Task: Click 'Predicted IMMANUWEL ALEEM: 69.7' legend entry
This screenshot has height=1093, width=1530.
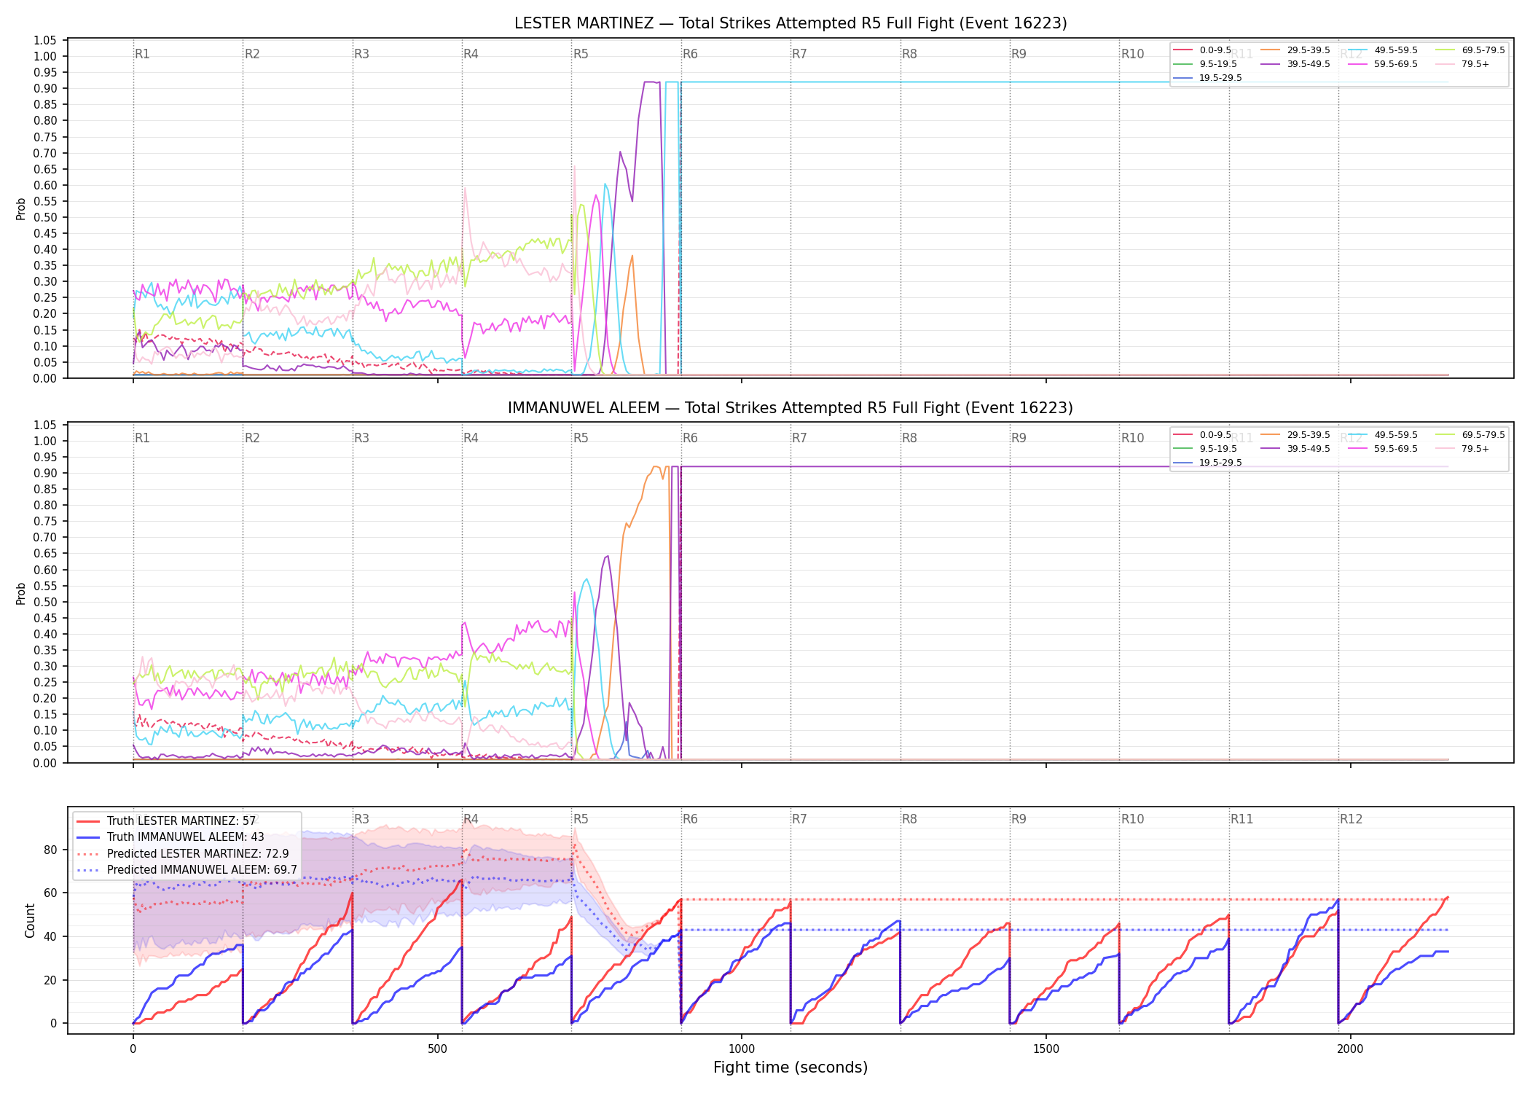Action: [187, 869]
